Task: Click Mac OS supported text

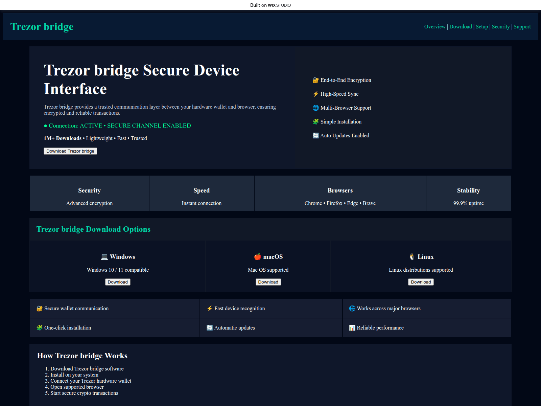Action: pyautogui.click(x=268, y=270)
